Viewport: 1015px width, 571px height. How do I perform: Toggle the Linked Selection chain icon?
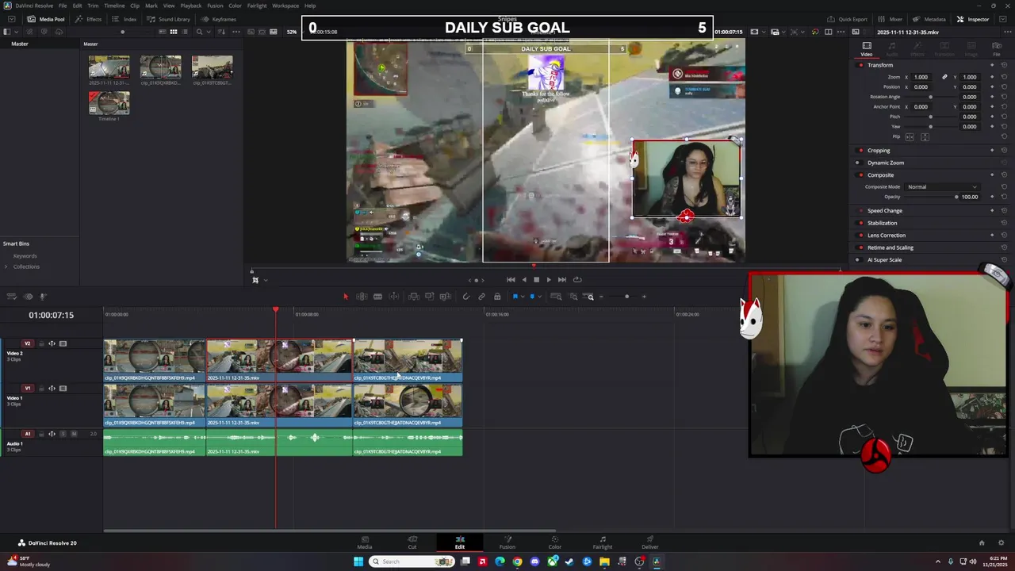tap(481, 297)
